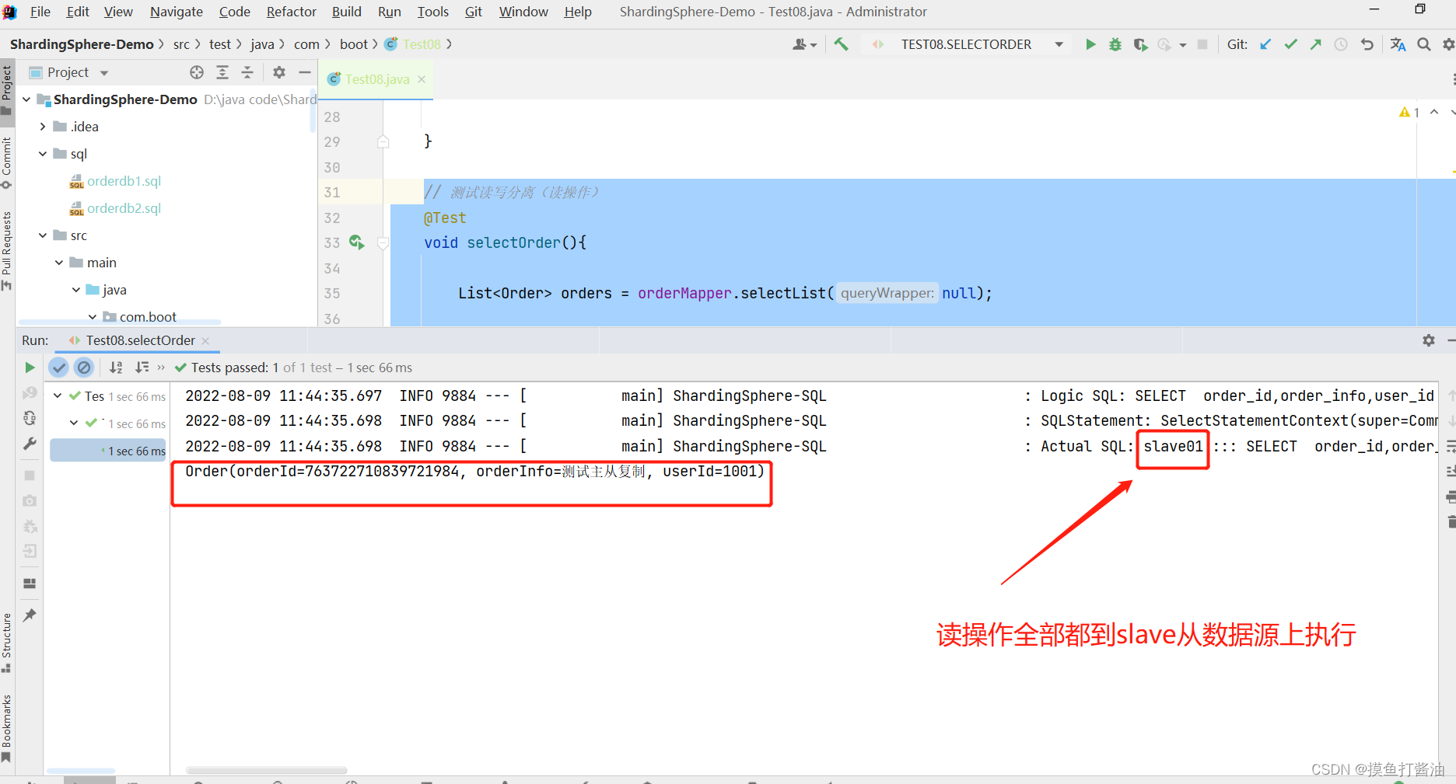Screen dimensions: 1456x784
Task: Collapse the main folder
Action: [59, 263]
